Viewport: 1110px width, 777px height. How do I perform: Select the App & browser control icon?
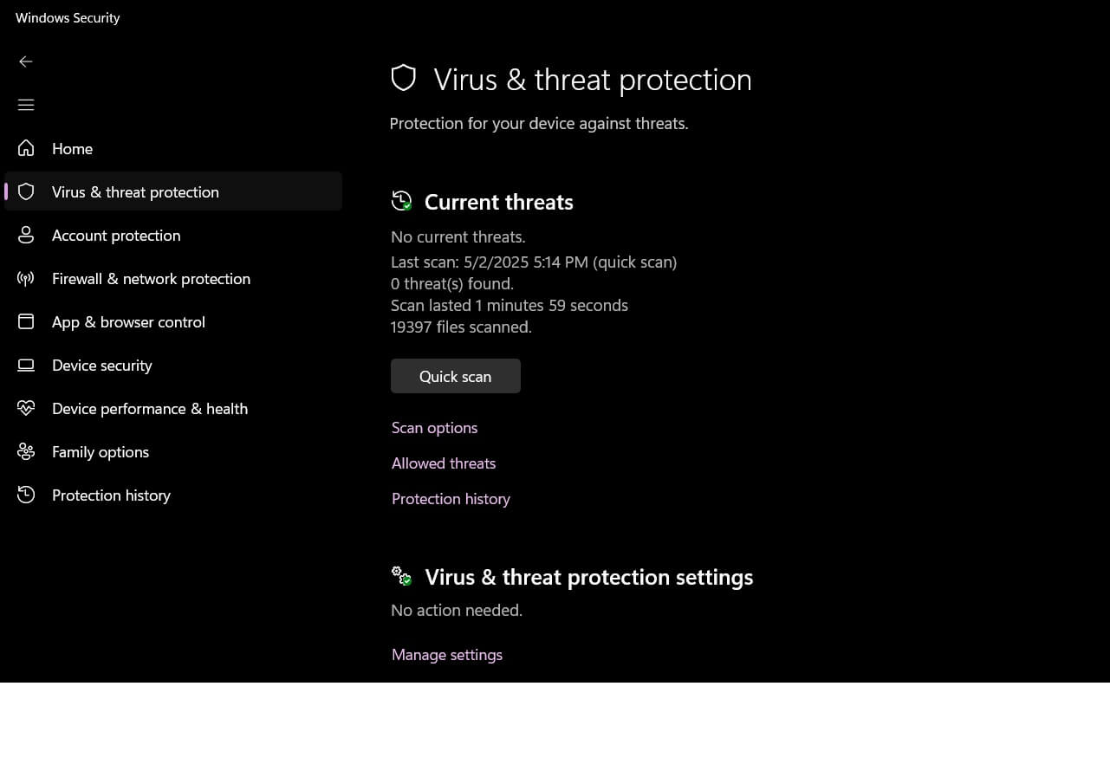click(26, 321)
